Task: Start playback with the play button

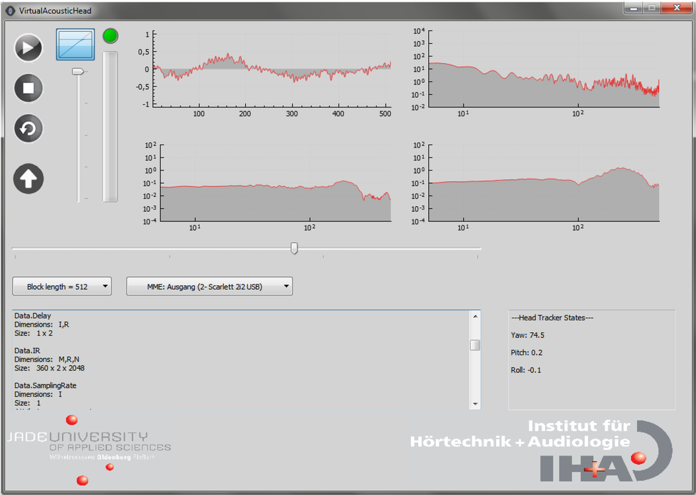Action: pyautogui.click(x=28, y=47)
